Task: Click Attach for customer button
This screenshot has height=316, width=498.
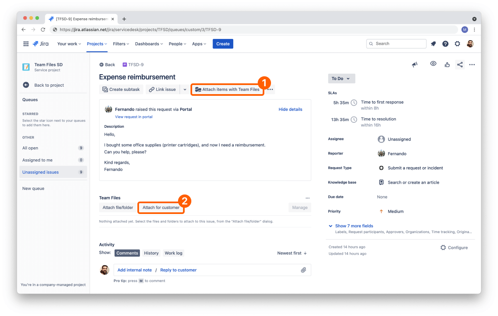Action: click(161, 208)
